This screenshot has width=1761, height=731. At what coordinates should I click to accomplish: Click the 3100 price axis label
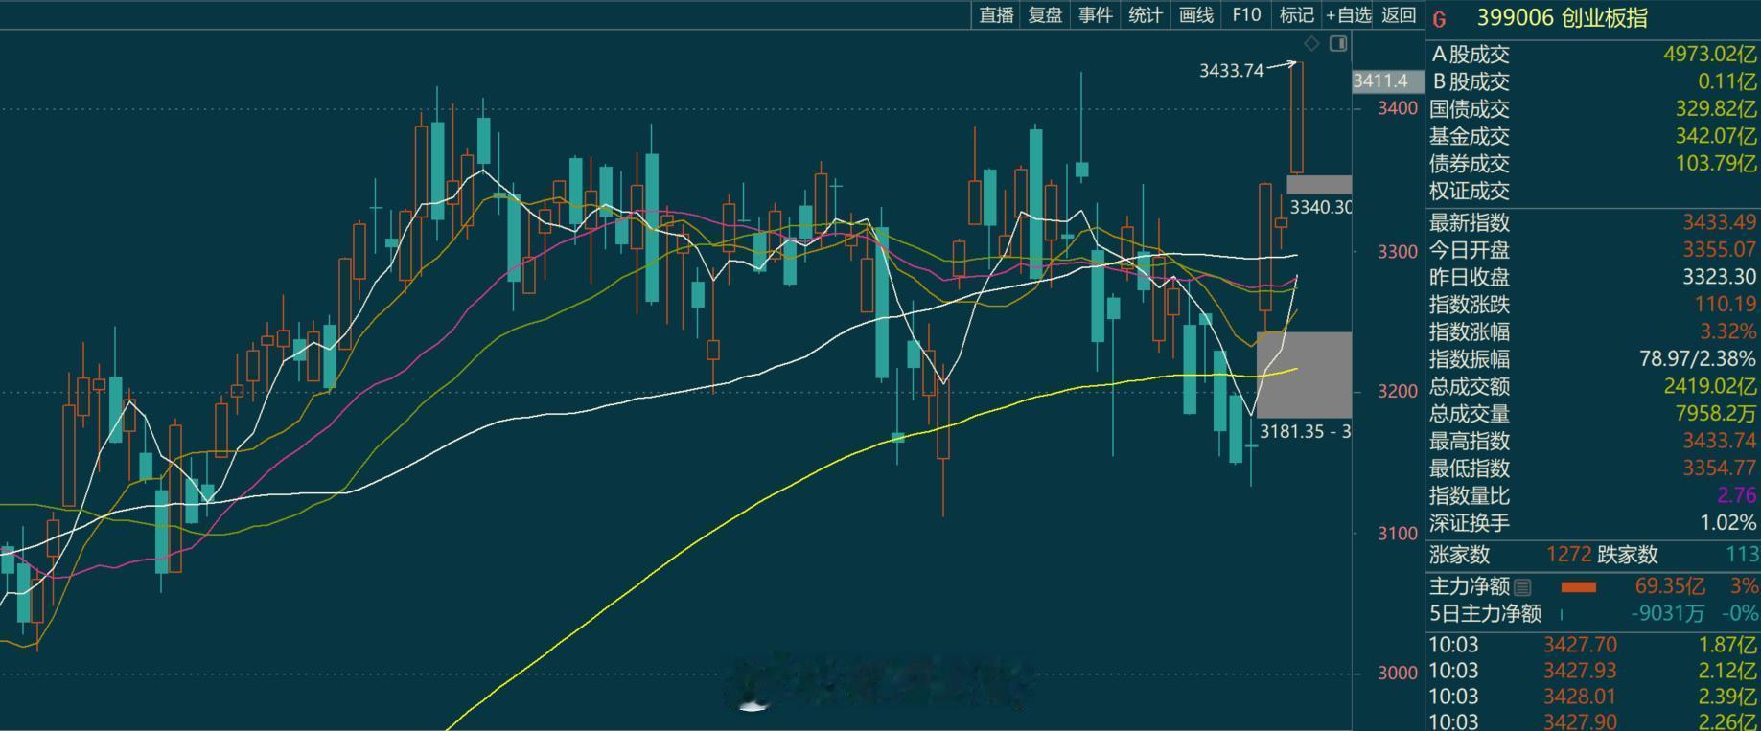[1397, 534]
